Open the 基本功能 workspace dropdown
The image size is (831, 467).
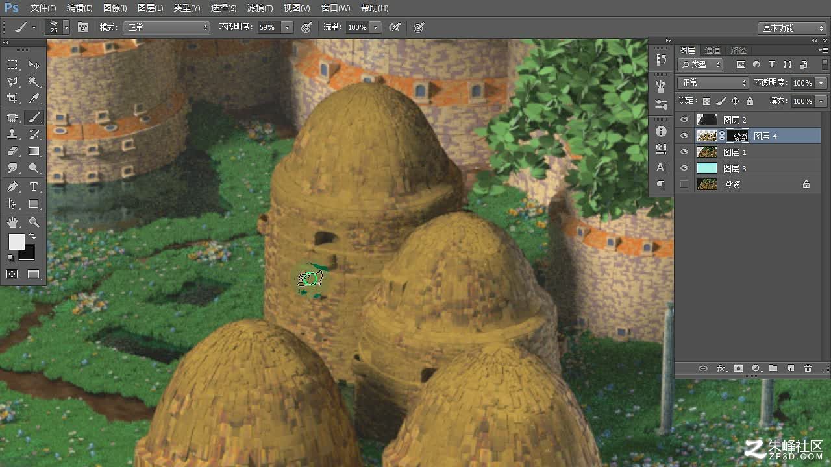pos(791,28)
